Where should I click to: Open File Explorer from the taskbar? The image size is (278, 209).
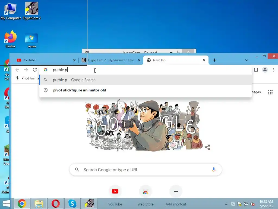pos(39,204)
